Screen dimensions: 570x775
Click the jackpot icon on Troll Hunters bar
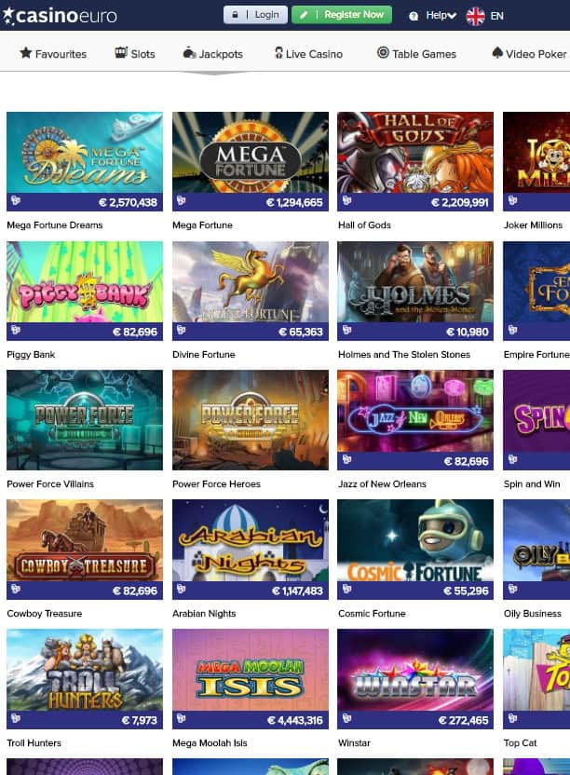15,719
